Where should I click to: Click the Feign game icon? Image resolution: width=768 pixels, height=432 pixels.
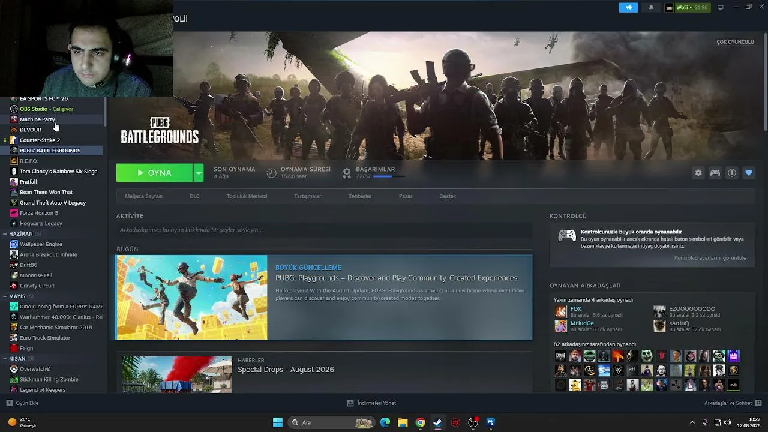[x=14, y=348]
